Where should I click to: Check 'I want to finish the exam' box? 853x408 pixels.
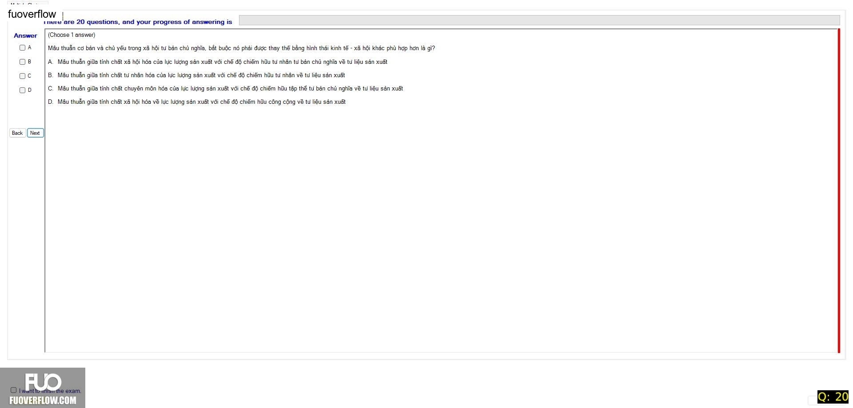[13, 390]
